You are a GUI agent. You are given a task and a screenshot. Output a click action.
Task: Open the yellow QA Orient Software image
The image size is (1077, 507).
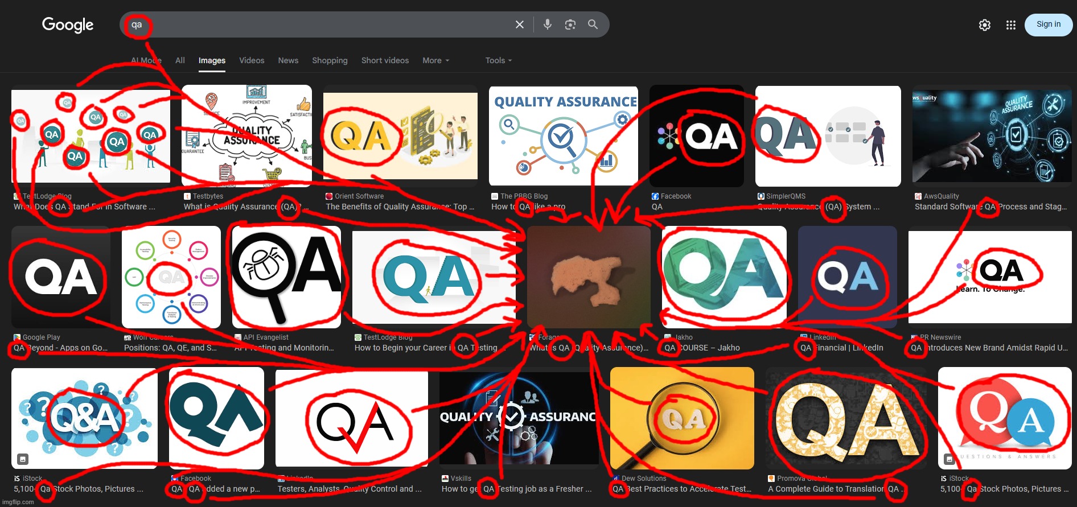coord(400,136)
